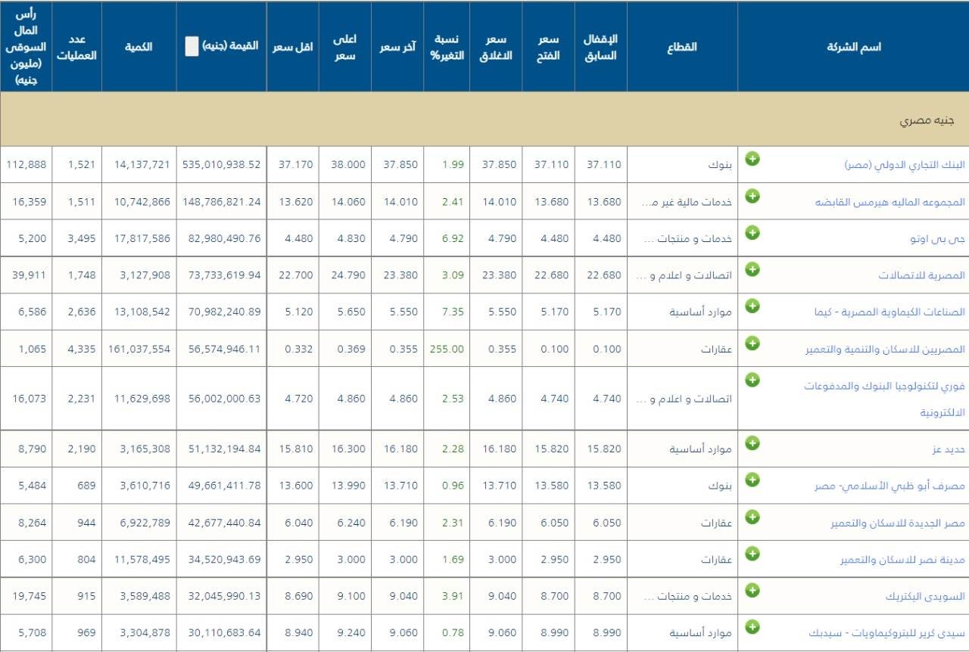Sort by الكمية column header
The image size is (969, 652).
tap(139, 47)
